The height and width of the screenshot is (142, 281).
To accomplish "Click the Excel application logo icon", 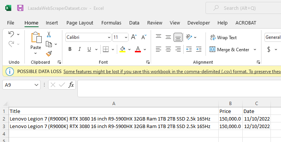I will 8,8.
